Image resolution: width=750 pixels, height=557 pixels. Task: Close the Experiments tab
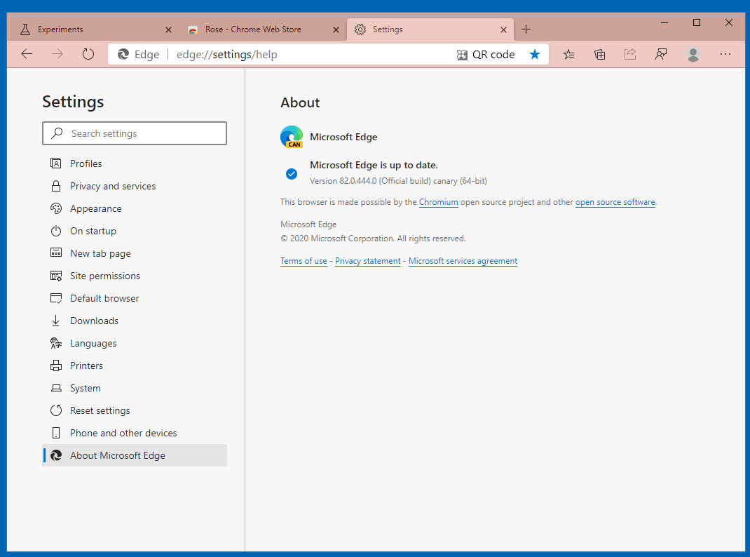click(x=168, y=29)
